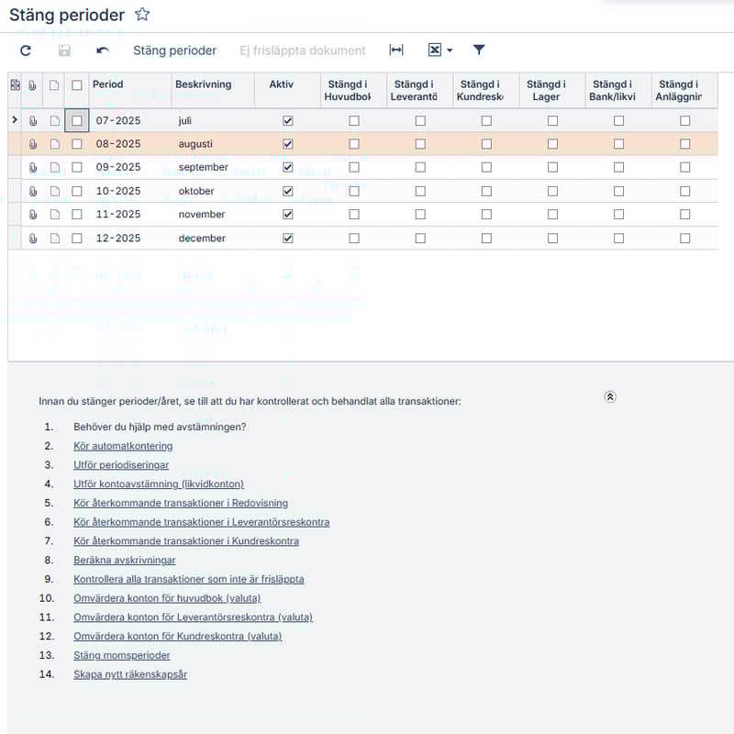Viewport: 734px width, 734px height.
Task: Open the Stäng momsperioder link
Action: click(121, 655)
